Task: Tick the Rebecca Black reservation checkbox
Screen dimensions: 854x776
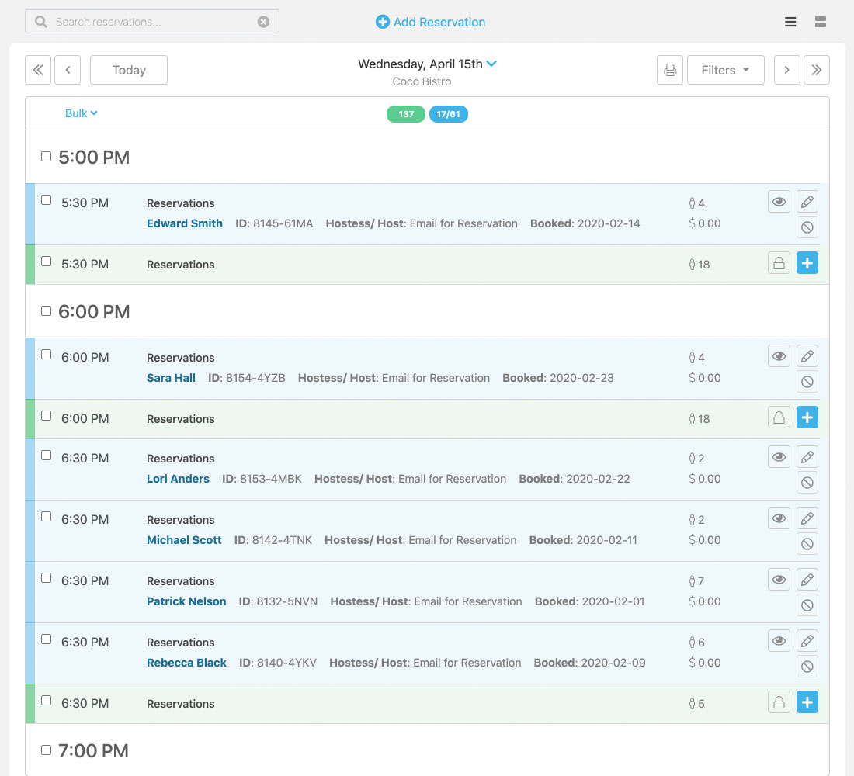Action: point(46,639)
